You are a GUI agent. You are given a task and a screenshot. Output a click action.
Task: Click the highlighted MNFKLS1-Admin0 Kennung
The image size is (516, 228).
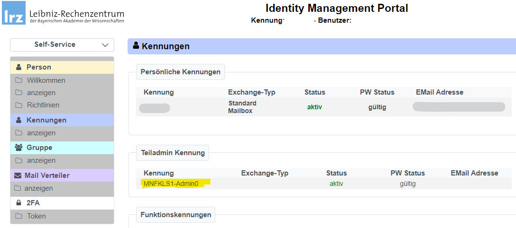pyautogui.click(x=171, y=184)
